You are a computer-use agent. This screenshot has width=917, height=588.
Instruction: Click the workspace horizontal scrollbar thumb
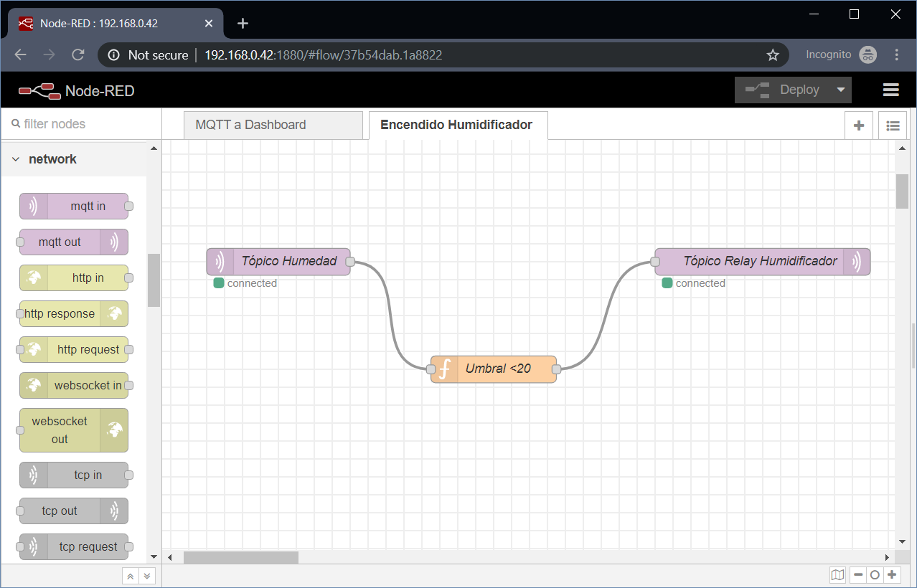tap(241, 557)
